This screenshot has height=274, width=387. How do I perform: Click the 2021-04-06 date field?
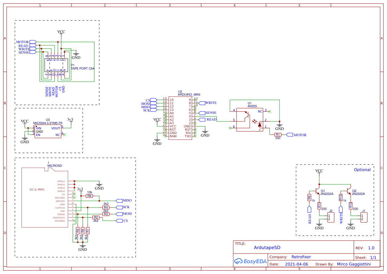(296, 264)
